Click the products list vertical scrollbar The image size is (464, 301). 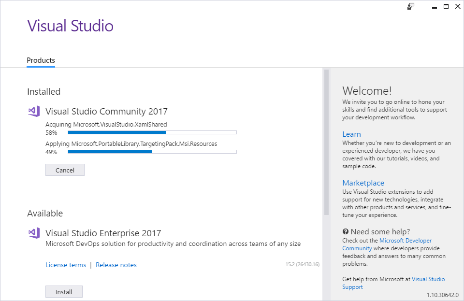click(x=326, y=142)
